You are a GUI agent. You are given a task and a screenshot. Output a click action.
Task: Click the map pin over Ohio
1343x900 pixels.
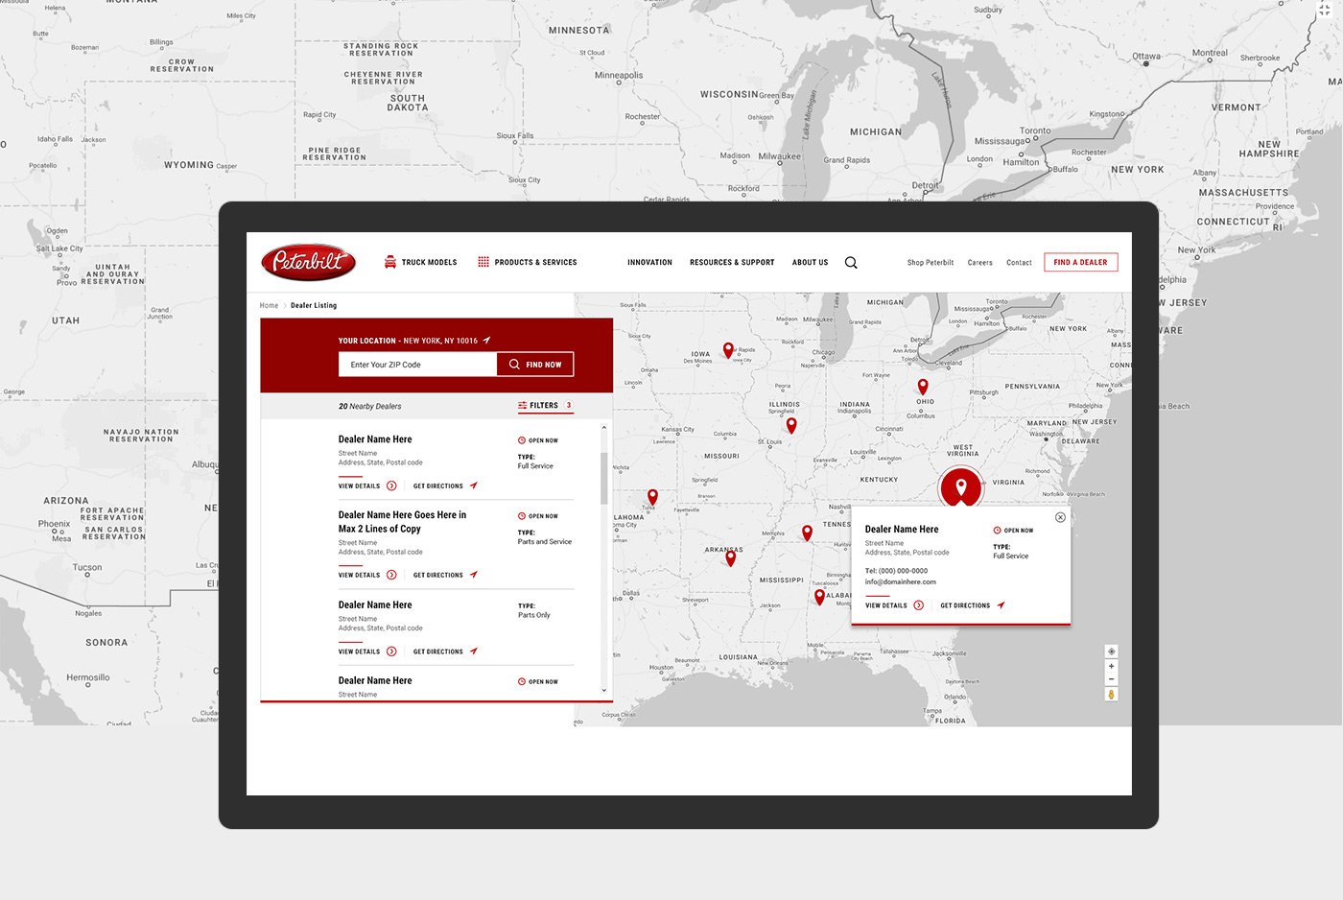(x=923, y=387)
